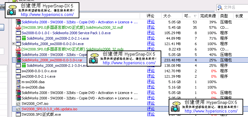Open 评论 link for sw2008-0.0-1.0-x.exe
The image size is (248, 117).
(151, 71)
